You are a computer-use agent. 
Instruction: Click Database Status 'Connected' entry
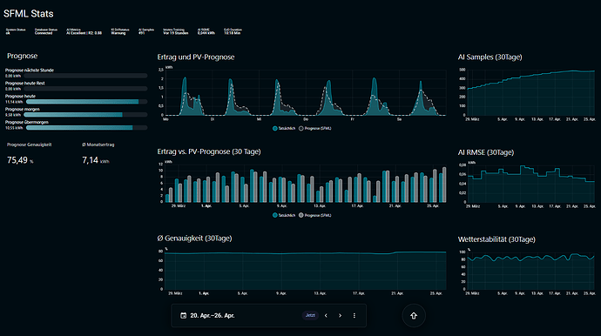[x=46, y=31]
